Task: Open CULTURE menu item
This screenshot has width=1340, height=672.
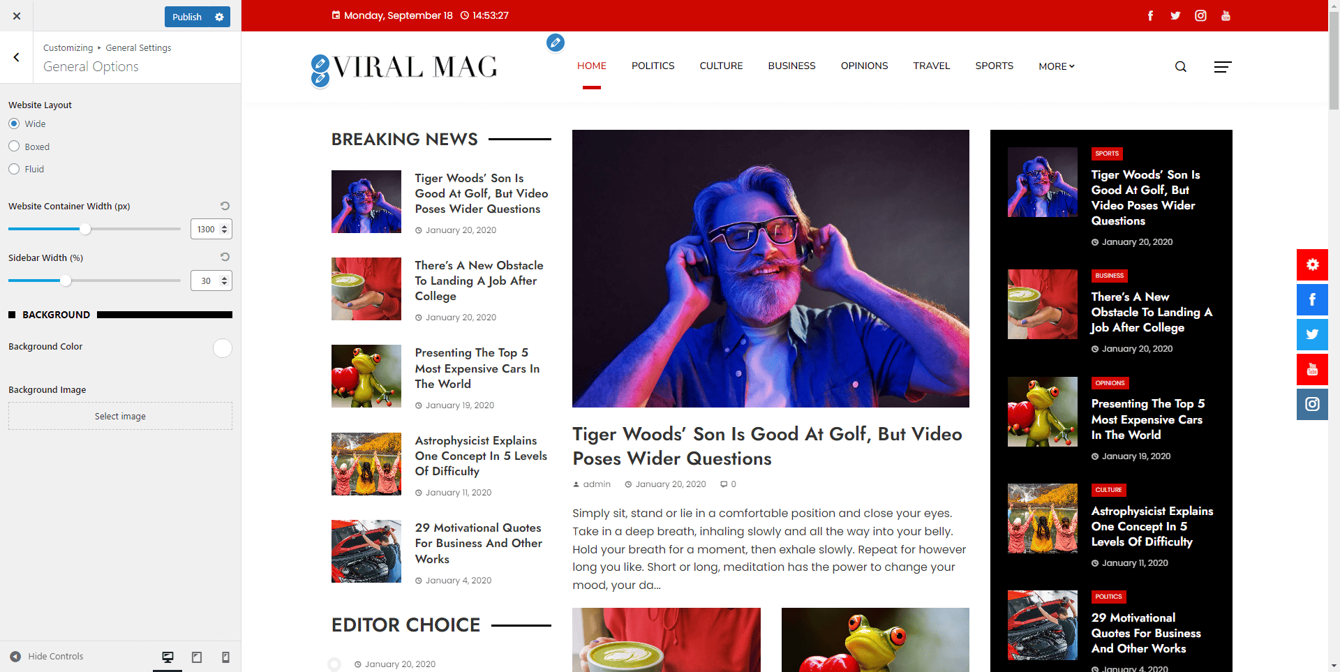Action: [x=722, y=66]
